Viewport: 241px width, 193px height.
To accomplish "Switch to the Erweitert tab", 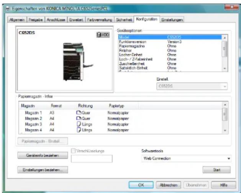I will pyautogui.click(x=76, y=20).
